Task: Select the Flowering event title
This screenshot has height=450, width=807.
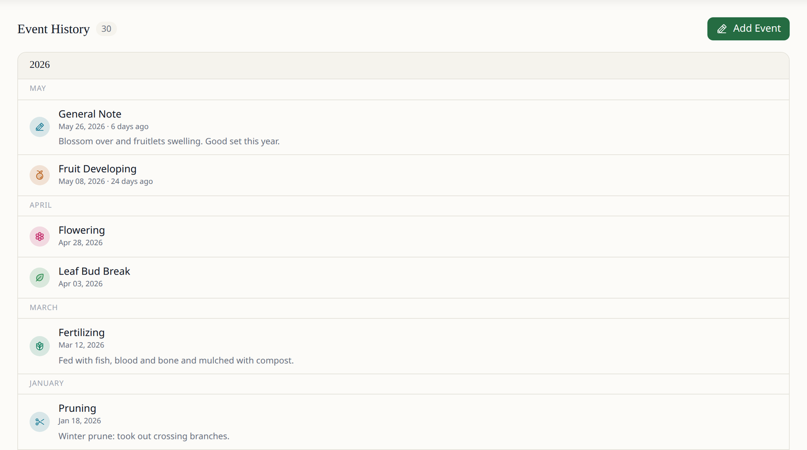Action: pos(82,230)
